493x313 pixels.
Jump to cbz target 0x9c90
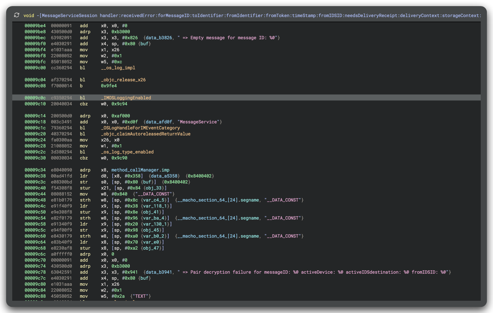click(119, 158)
